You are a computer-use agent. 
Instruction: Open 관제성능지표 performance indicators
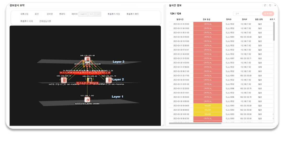coord(45,21)
